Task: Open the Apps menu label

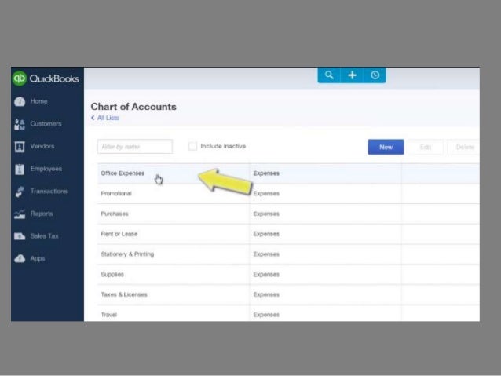Action: pos(38,258)
